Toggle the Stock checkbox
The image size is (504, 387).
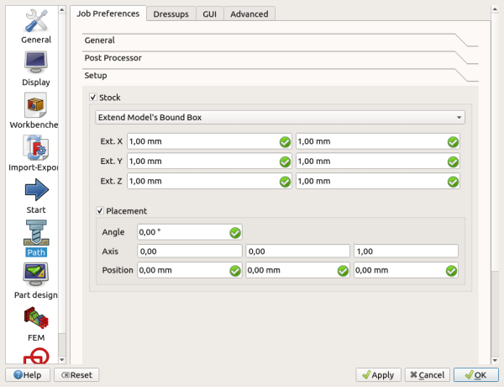93,97
